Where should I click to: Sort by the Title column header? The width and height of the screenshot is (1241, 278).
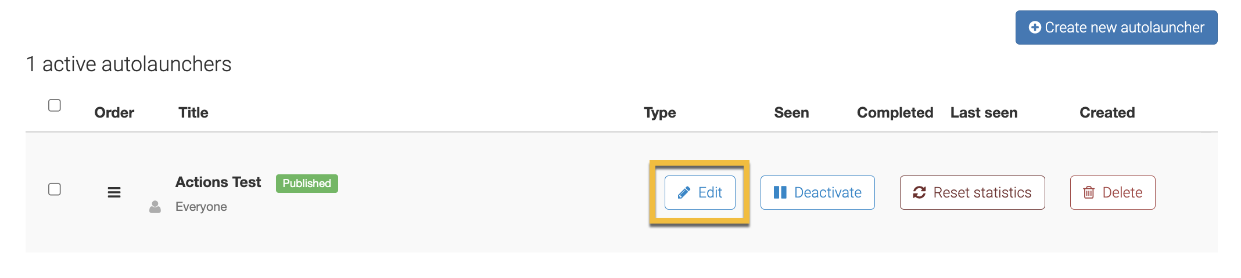coord(193,112)
